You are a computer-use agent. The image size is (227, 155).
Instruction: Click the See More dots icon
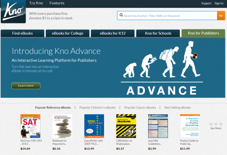coord(216,124)
